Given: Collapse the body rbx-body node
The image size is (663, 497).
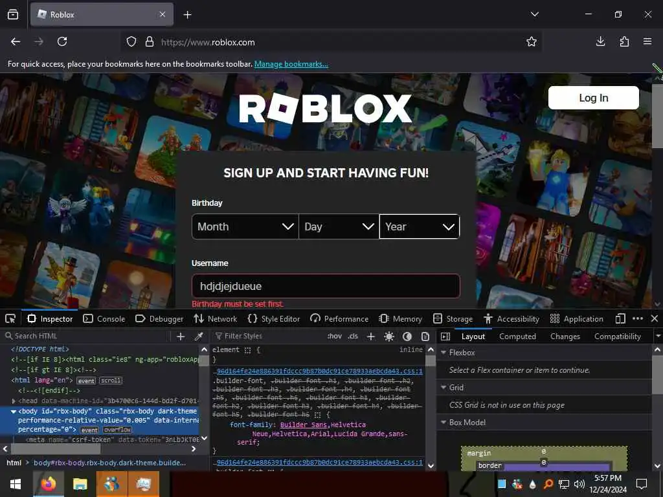Looking at the screenshot, I should pyautogui.click(x=14, y=411).
